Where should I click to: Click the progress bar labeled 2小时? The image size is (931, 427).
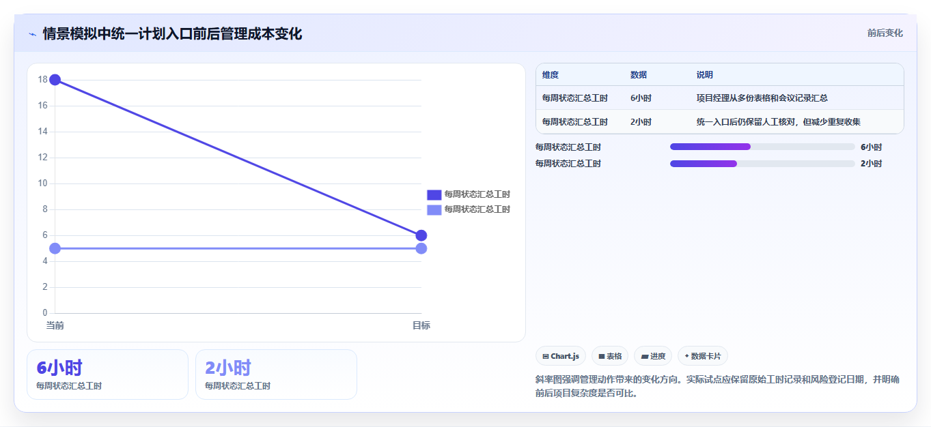[x=762, y=164]
